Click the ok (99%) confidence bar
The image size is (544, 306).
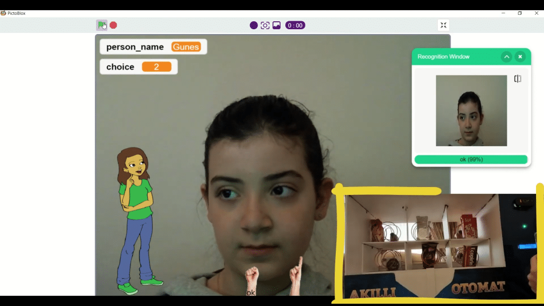click(471, 159)
